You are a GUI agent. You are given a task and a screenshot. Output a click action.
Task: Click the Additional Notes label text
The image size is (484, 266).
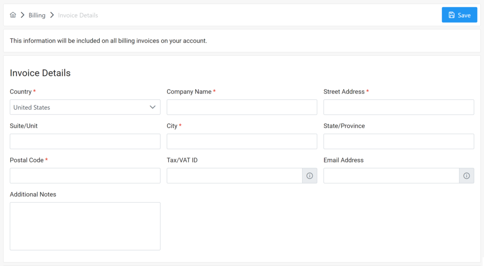click(33, 194)
